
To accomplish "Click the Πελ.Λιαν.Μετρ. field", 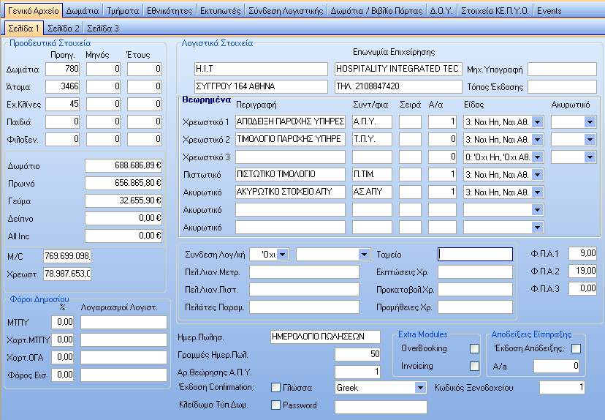I will click(x=305, y=272).
